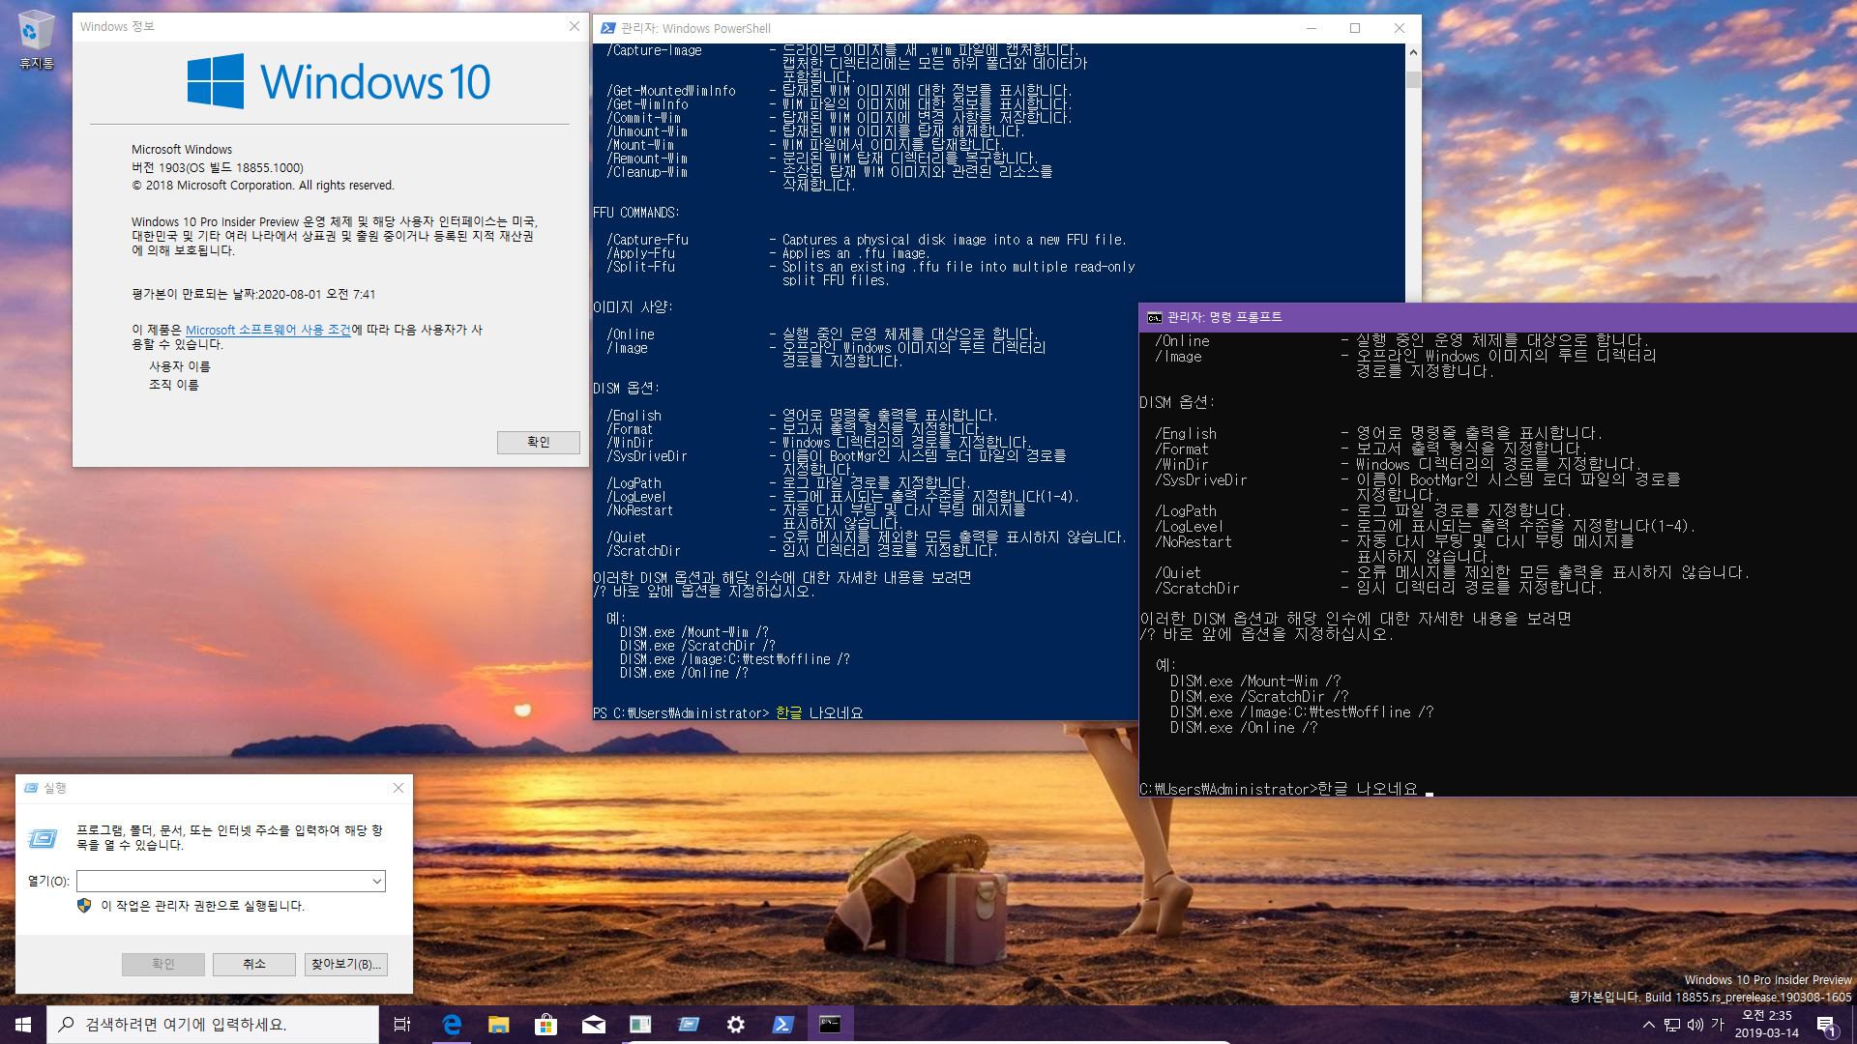
Task: Open the volume tray icon
Action: [x=1695, y=1025]
